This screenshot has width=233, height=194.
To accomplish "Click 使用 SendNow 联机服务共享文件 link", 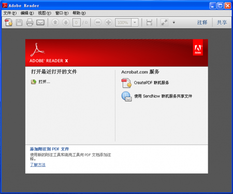I will click(x=163, y=96).
